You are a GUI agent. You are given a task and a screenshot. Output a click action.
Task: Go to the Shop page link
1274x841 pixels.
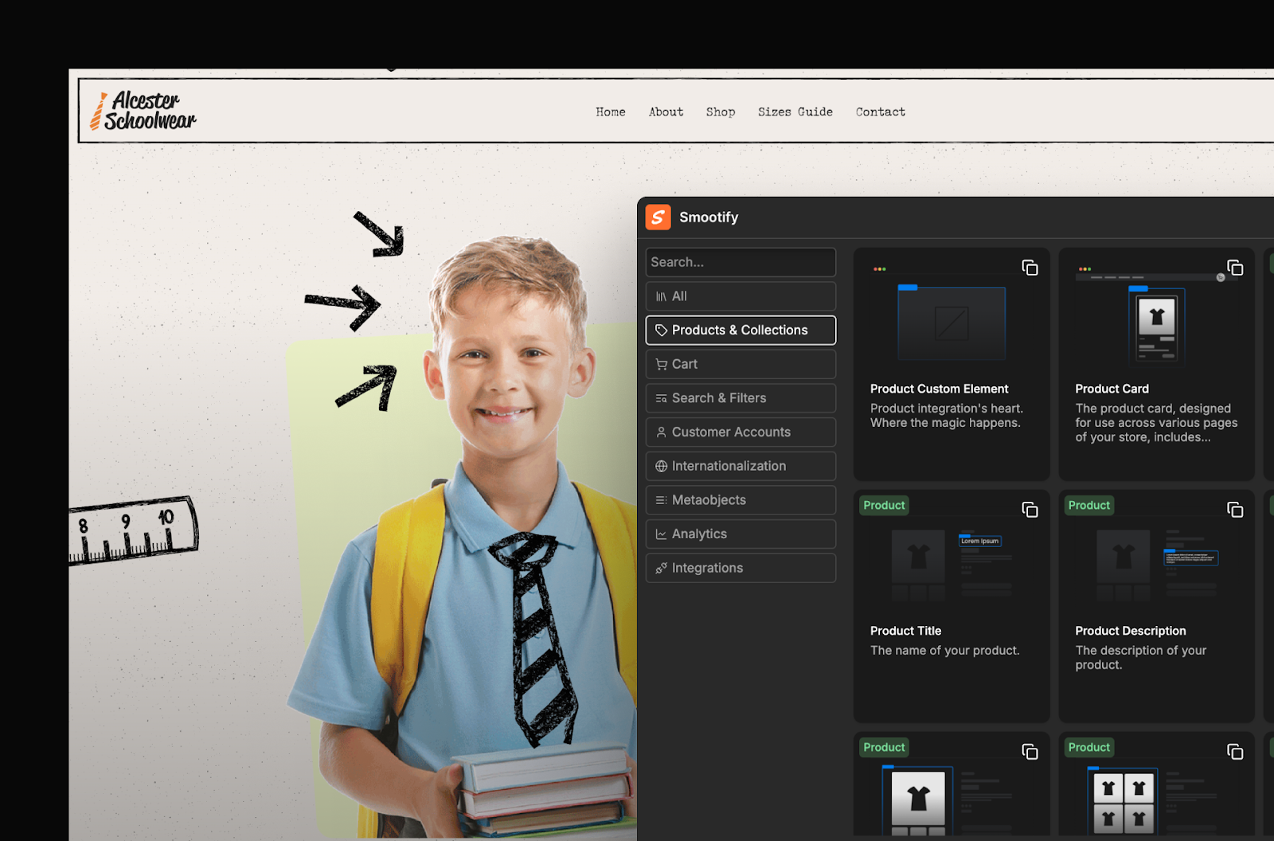720,112
